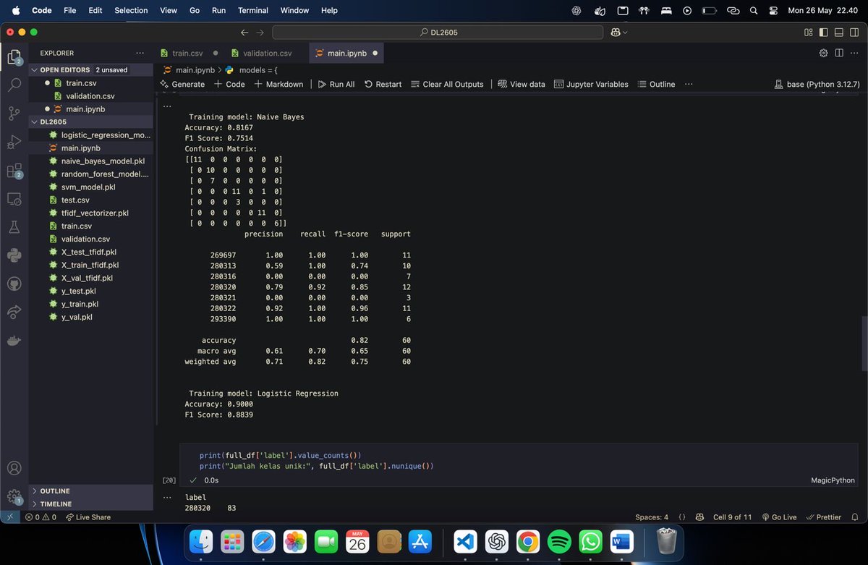
Task: Click Generate in notebook toolbar
Action: pyautogui.click(x=182, y=84)
